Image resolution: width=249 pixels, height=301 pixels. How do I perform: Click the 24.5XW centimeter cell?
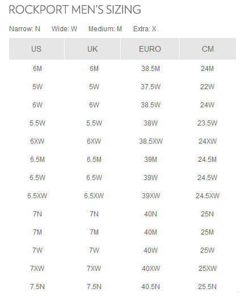[x=208, y=196]
